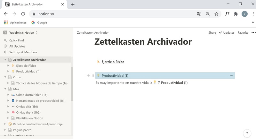
Task: Expand Ejercicio Físico in the sidebar
Action: [x=8, y=65]
